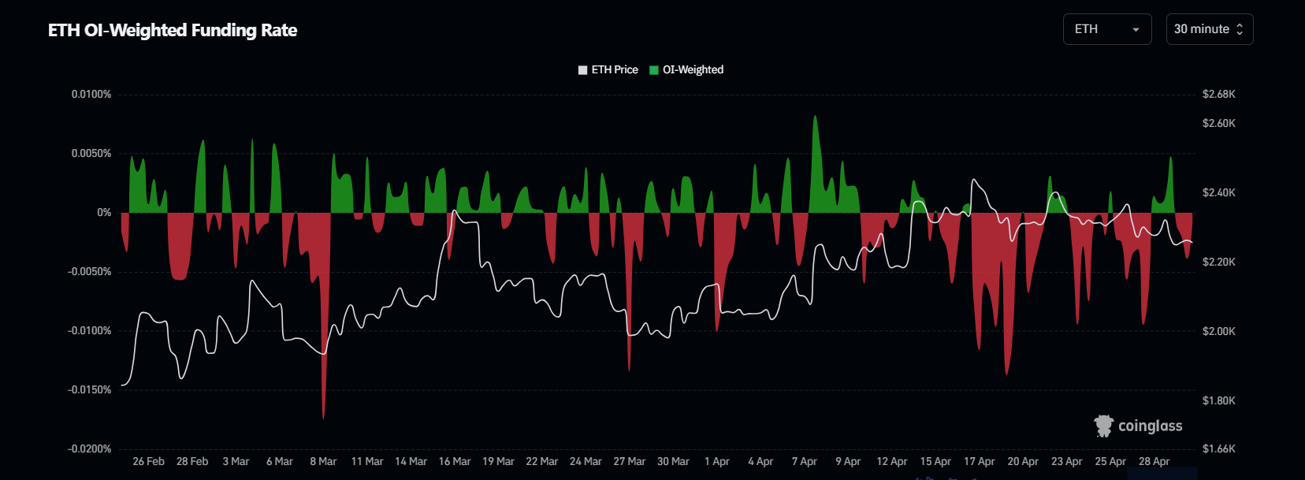Click the -0.0200% left axis label

[89, 449]
